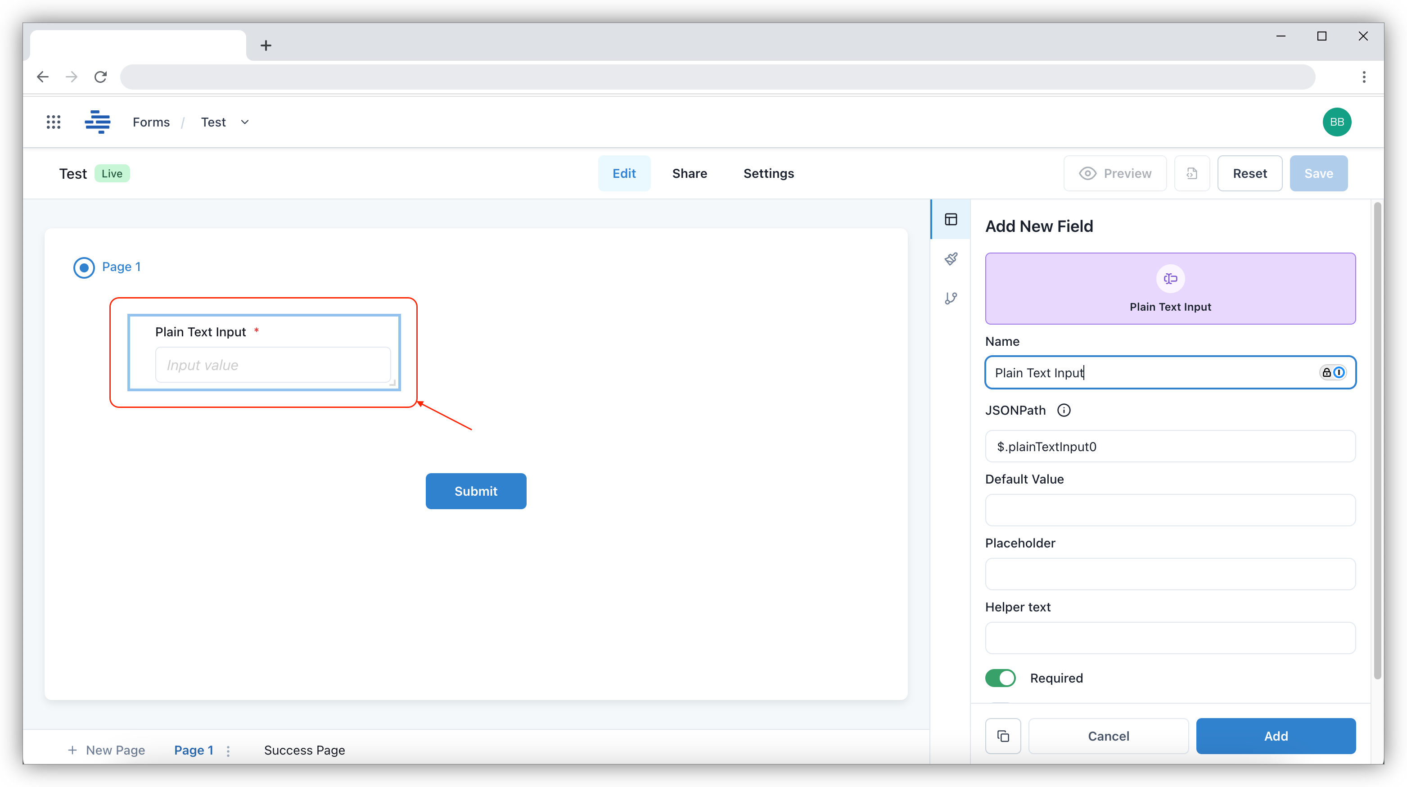The image size is (1407, 787).
Task: Click the info icon next to JSONPath
Action: click(x=1063, y=410)
